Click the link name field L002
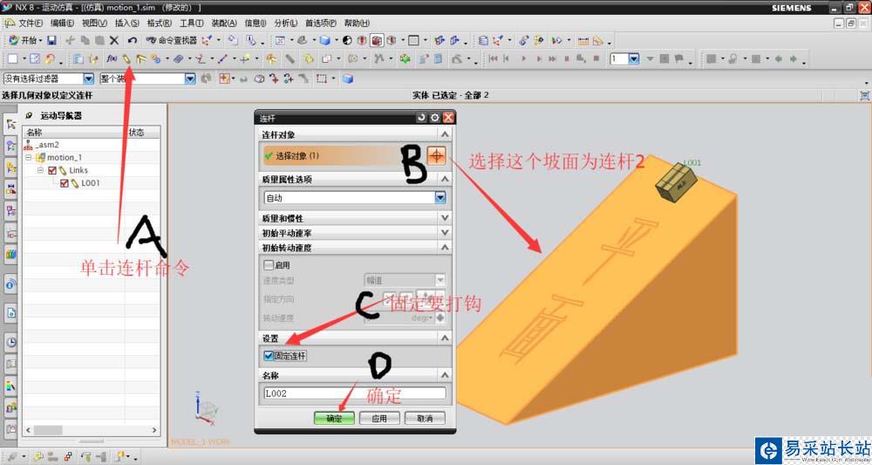 click(x=355, y=393)
